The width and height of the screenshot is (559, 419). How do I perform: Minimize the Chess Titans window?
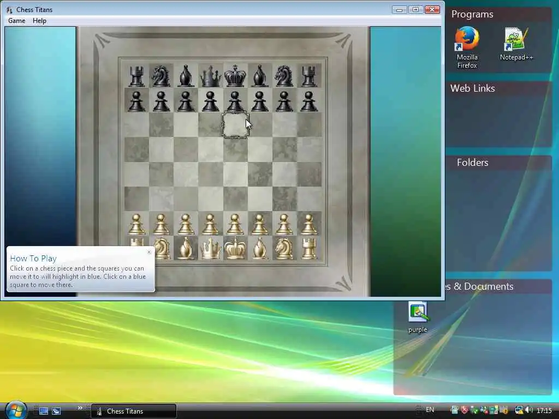[399, 10]
